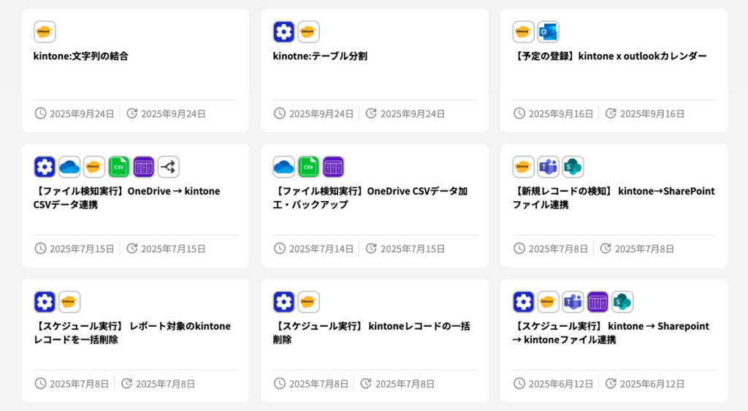Click the kintone icon in kintone:文字列の結合 card
Image resolution: width=748 pixels, height=411 pixels.
click(45, 32)
